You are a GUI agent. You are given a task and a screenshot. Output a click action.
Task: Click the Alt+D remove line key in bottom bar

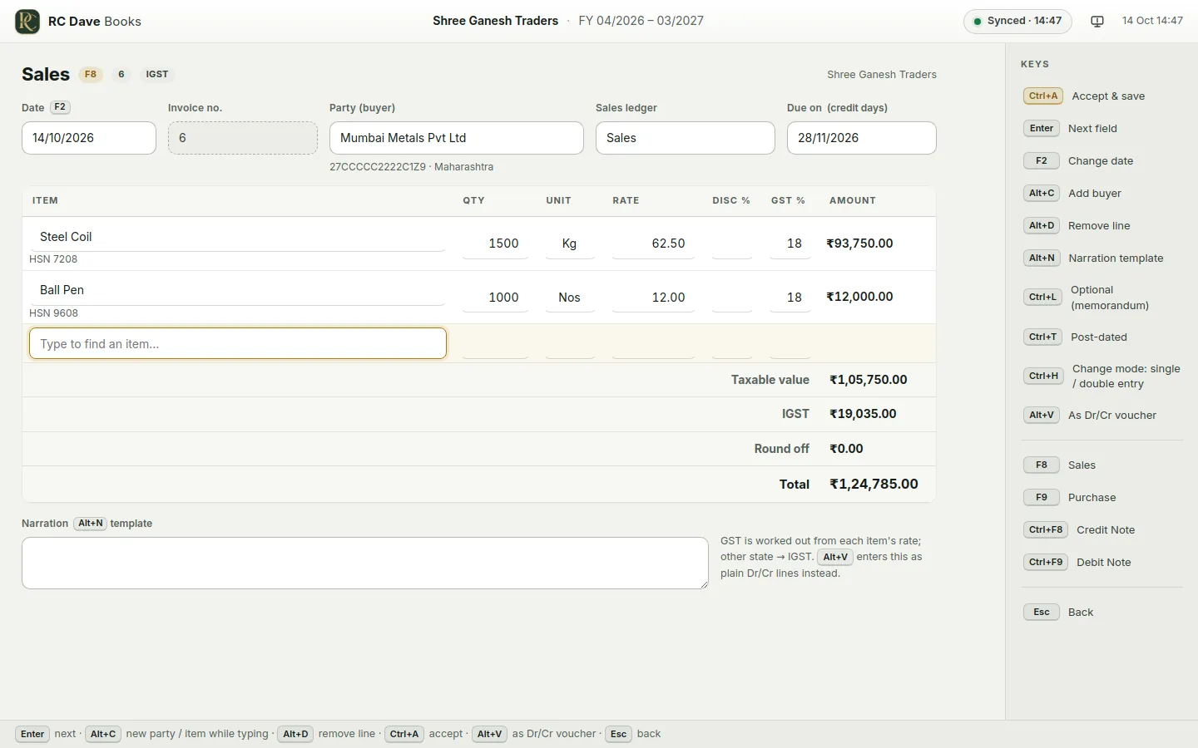(295, 734)
